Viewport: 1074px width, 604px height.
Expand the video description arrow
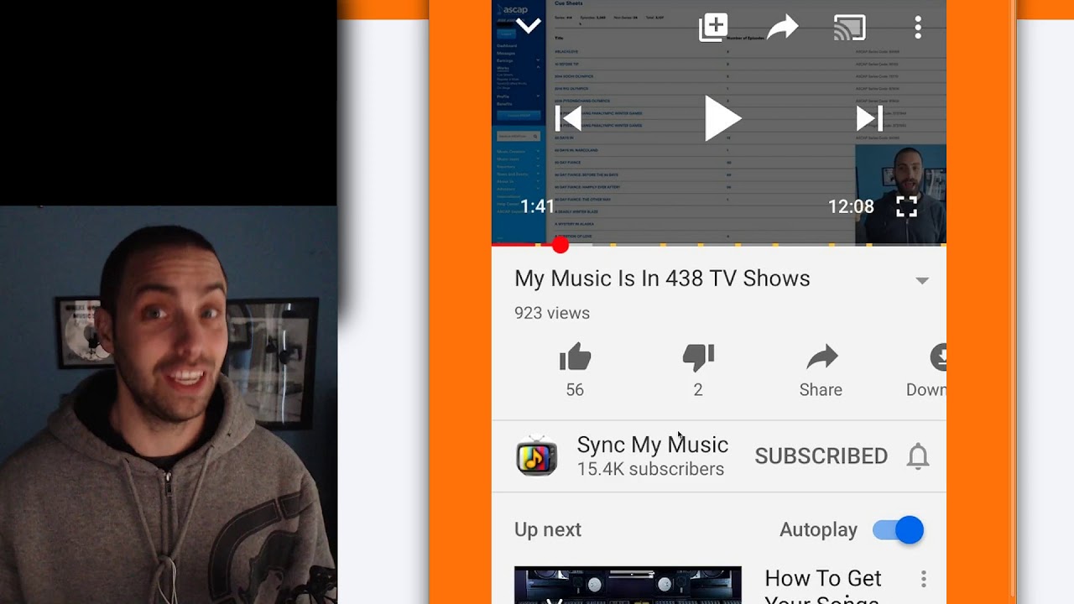click(922, 280)
